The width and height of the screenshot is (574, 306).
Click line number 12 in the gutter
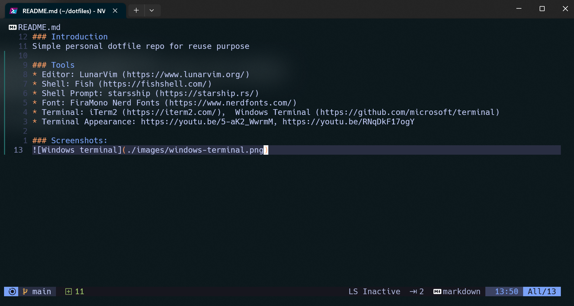click(23, 37)
